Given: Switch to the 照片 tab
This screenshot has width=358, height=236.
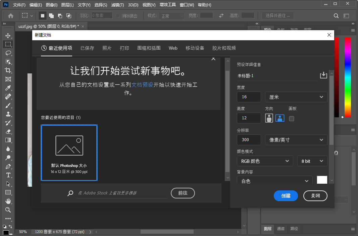Looking at the screenshot, I should pos(107,48).
